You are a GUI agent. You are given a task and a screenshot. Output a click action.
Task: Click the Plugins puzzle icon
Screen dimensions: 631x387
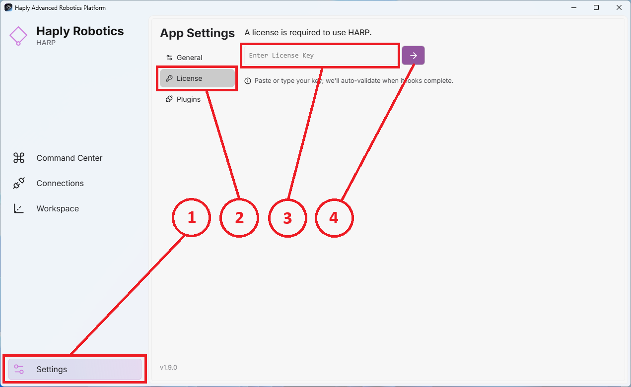(169, 99)
